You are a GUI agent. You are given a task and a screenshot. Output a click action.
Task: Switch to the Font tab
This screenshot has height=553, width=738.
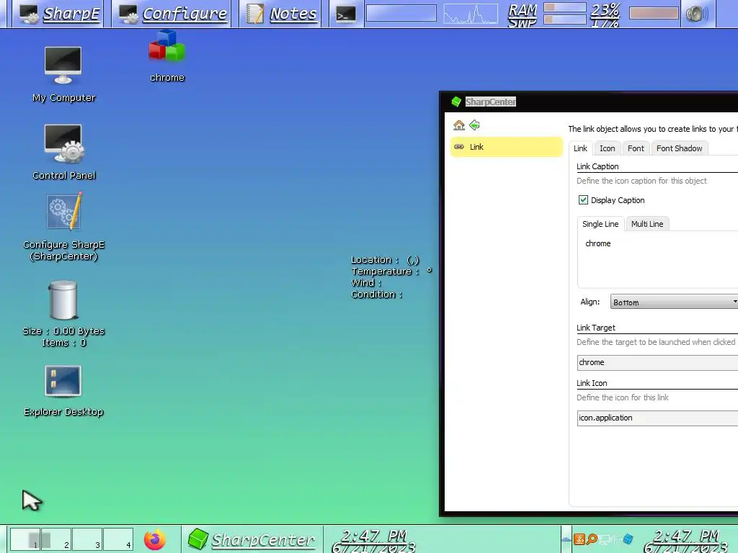click(636, 148)
